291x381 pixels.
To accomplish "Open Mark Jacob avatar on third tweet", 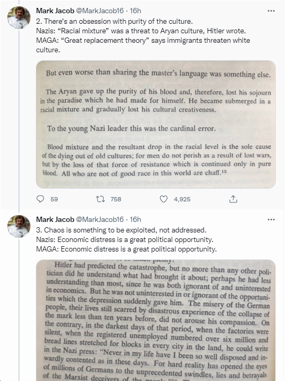I will click(19, 227).
